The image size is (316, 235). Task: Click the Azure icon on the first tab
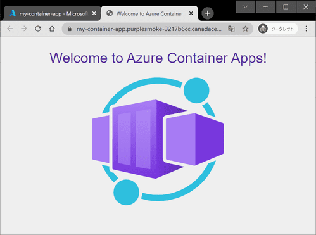(13, 13)
